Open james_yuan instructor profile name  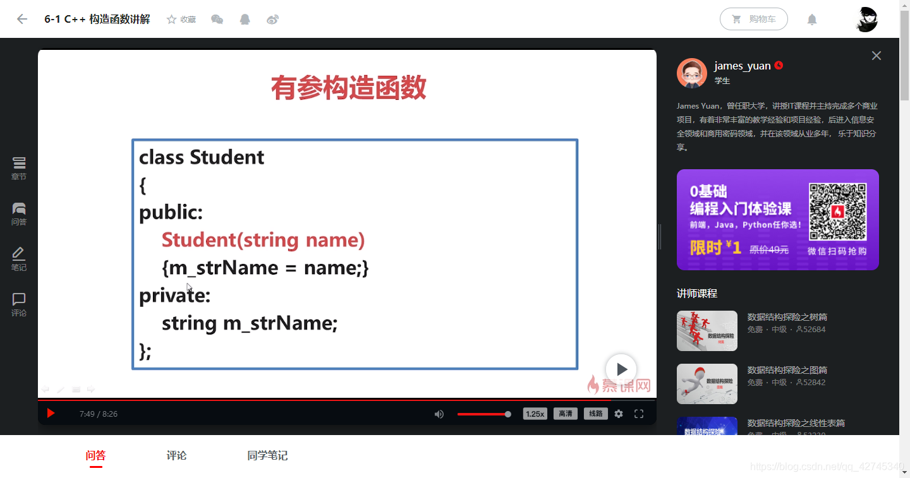(x=743, y=66)
